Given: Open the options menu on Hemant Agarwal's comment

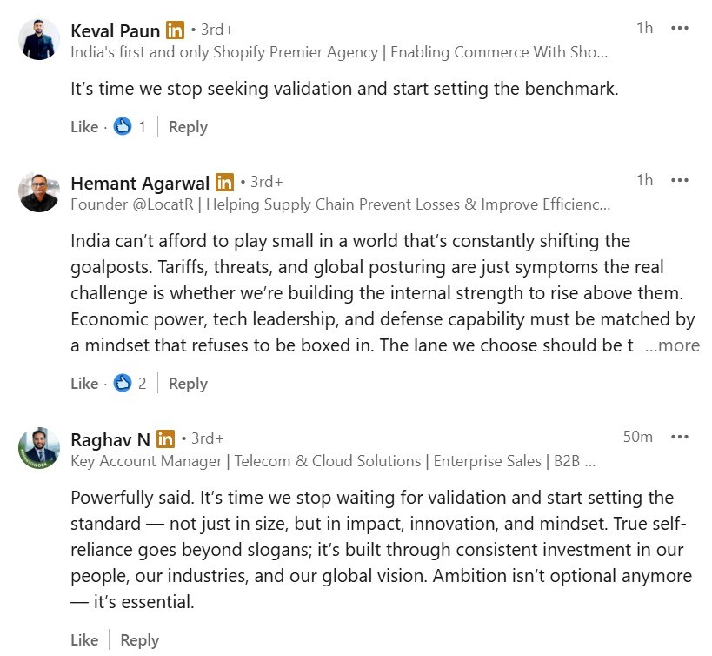Looking at the screenshot, I should click(679, 180).
